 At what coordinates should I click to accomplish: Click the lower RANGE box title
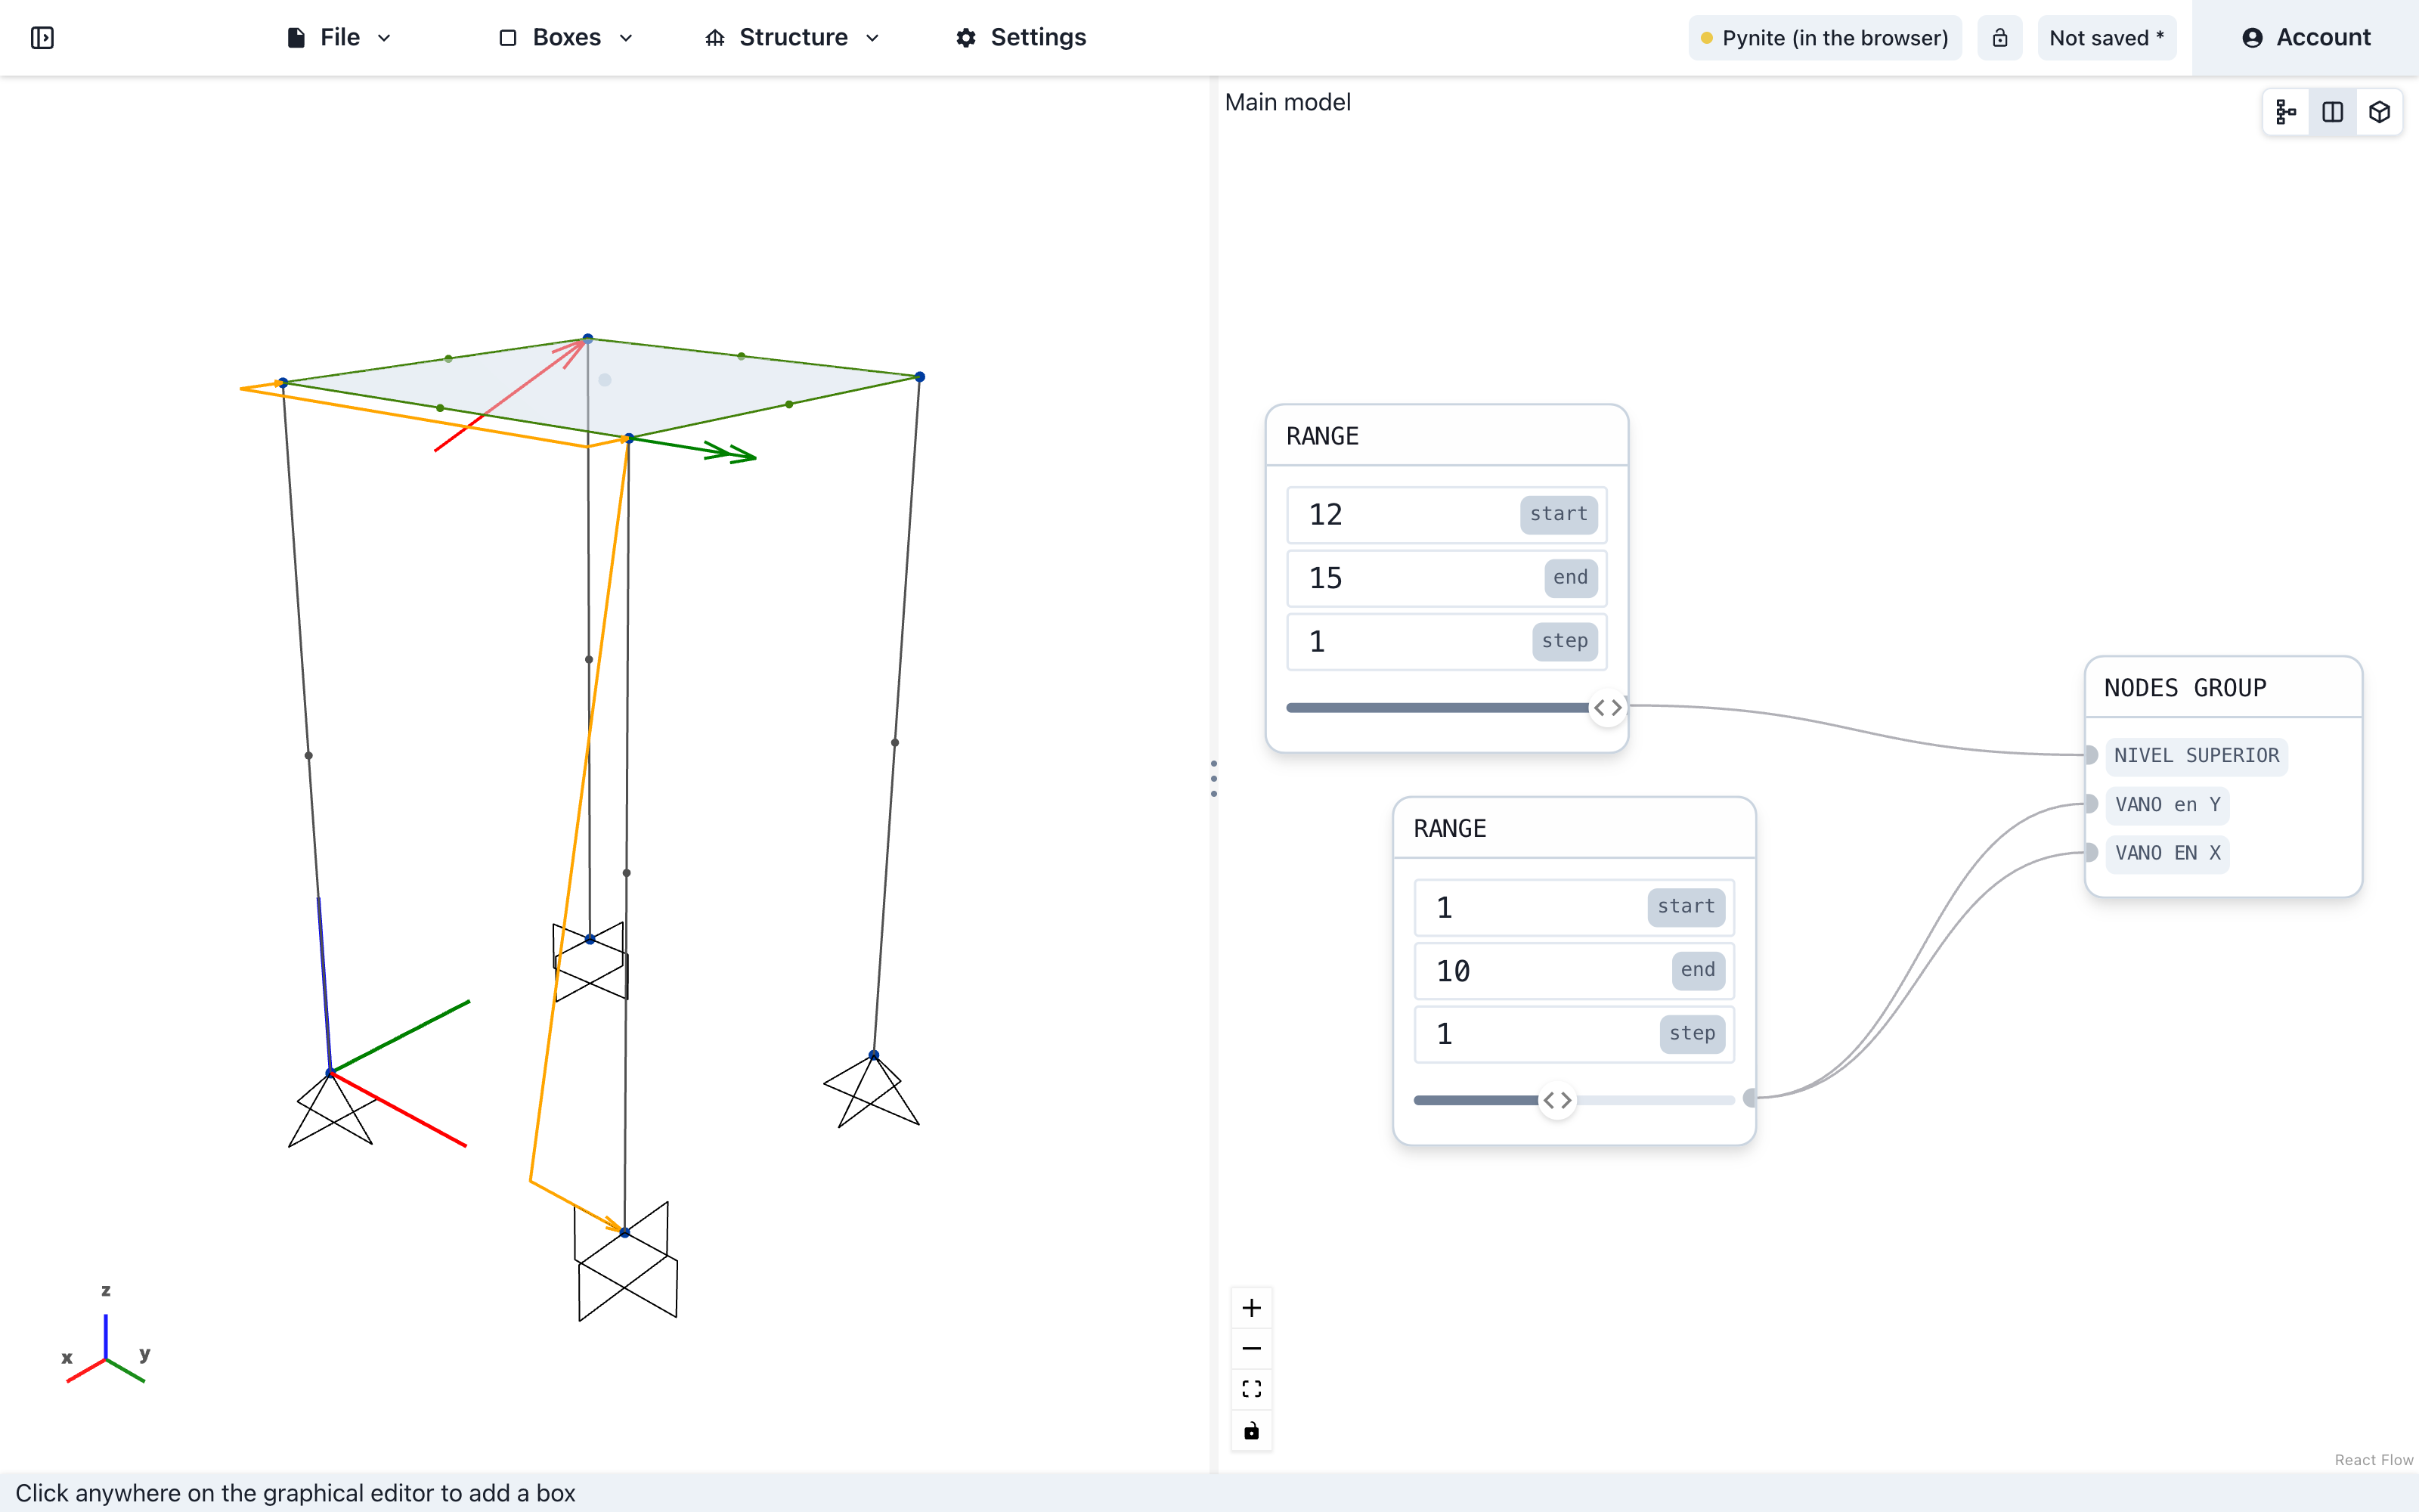1449,828
